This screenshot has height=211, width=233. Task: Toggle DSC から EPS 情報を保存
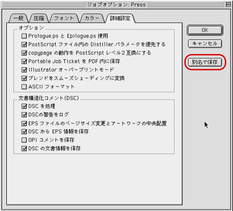tap(24, 132)
